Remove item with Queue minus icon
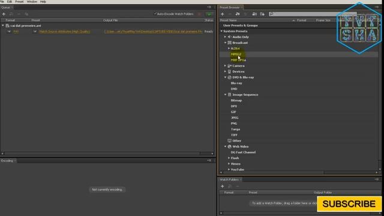The height and width of the screenshot is (216, 384). pos(19,14)
